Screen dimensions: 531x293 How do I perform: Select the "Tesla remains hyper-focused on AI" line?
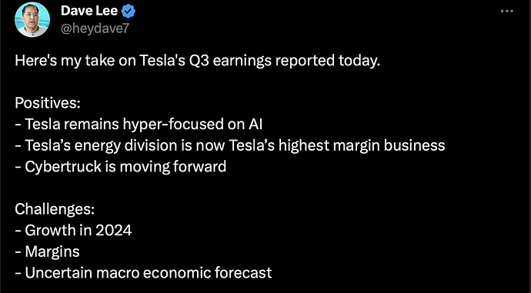(139, 124)
